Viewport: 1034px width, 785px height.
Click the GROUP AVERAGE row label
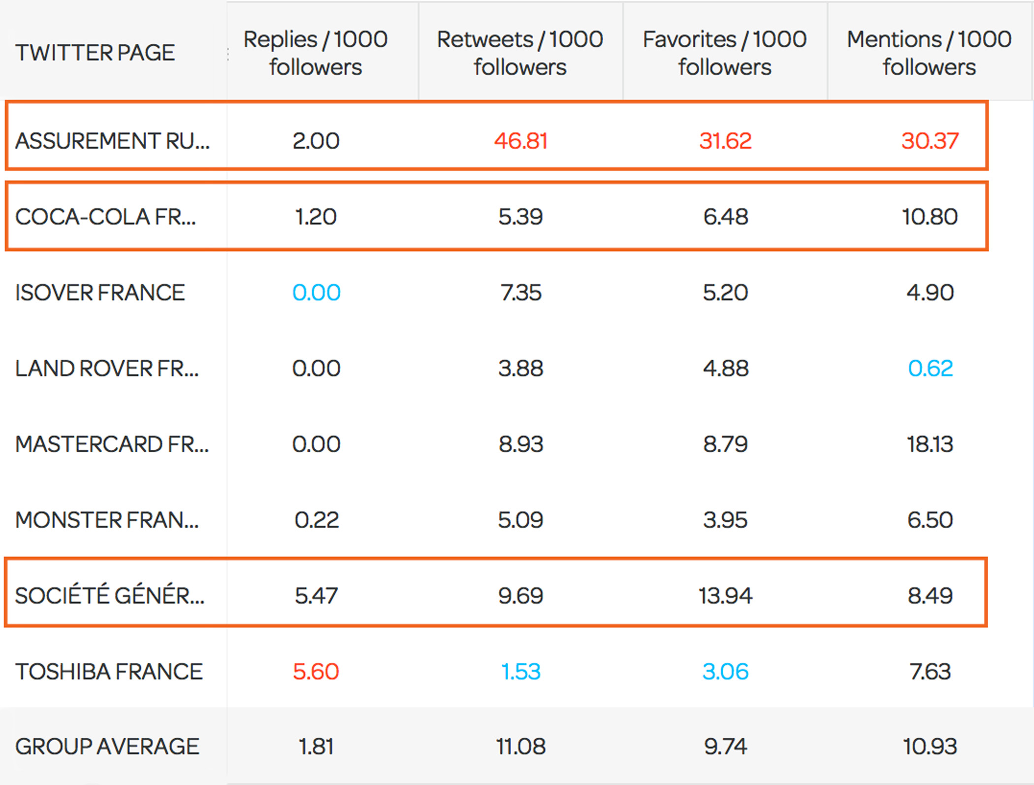click(x=107, y=746)
